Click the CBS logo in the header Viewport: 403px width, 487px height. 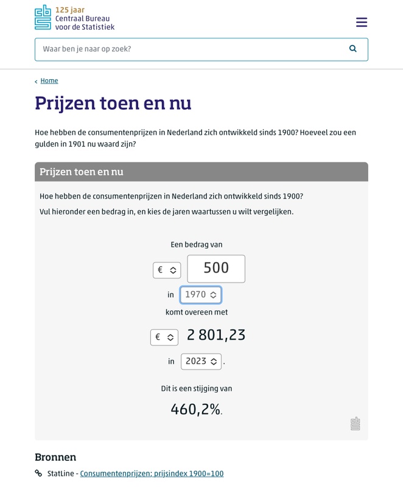click(43, 18)
